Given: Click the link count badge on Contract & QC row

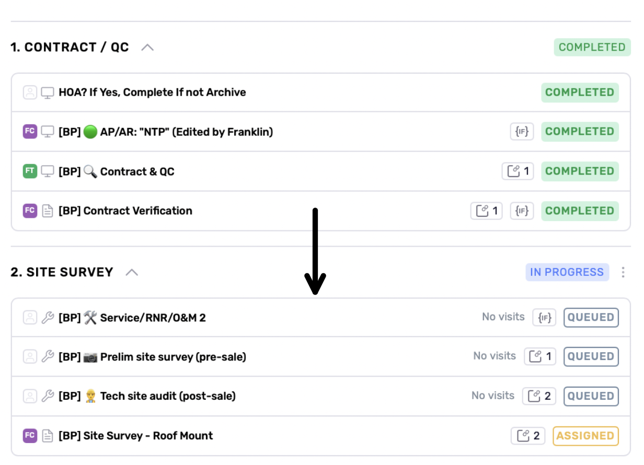Looking at the screenshot, I should (517, 171).
